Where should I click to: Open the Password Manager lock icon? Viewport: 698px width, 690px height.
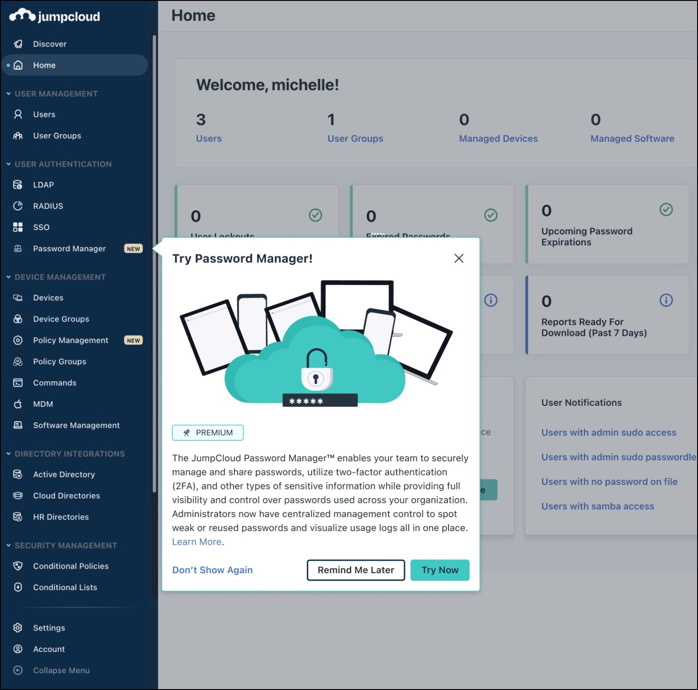point(18,249)
